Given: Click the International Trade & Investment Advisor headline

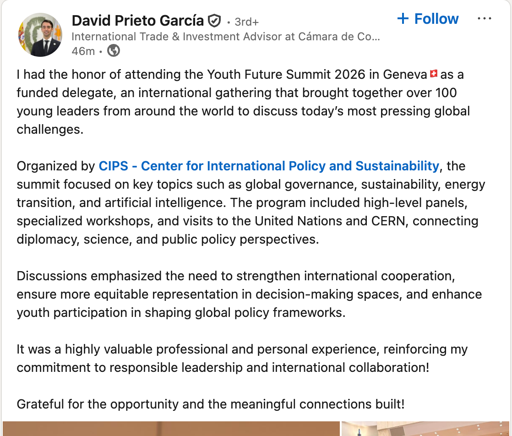Looking at the screenshot, I should 225,37.
